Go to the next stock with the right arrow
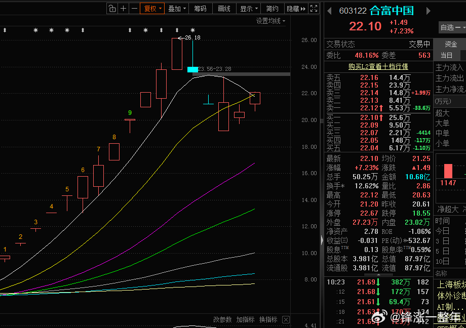The image size is (466, 328). pos(428,11)
